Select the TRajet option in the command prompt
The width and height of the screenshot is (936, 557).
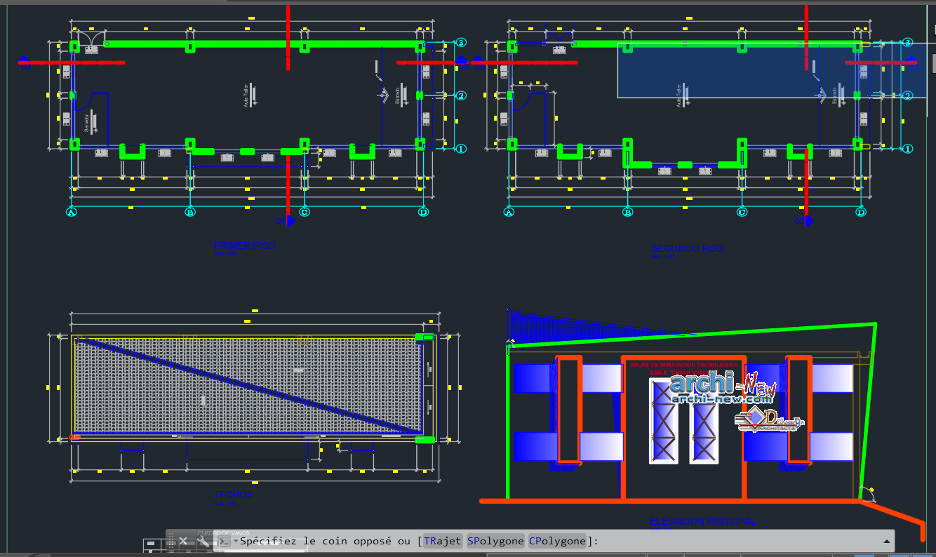click(x=442, y=541)
